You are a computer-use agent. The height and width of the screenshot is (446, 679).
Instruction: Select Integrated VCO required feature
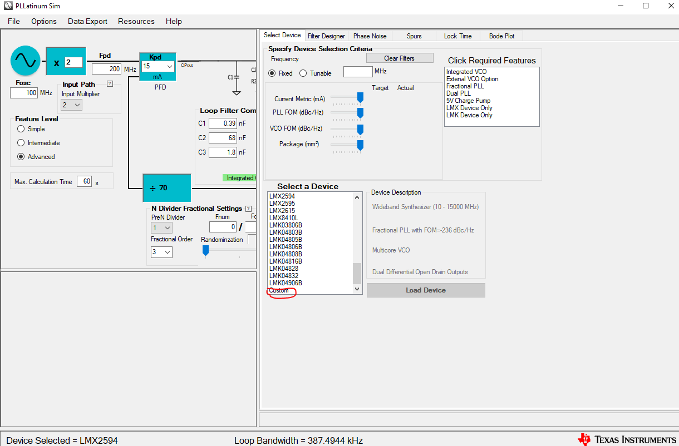click(466, 72)
